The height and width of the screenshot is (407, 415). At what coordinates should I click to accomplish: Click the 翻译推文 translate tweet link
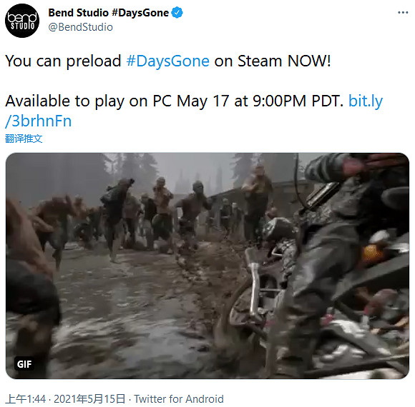coord(24,139)
